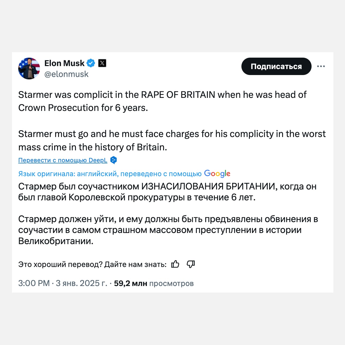Rate translation with thumbs down icon
Viewport: 345px width, 345px height.
pyautogui.click(x=191, y=264)
